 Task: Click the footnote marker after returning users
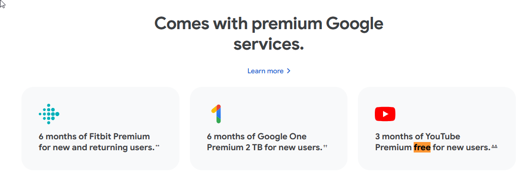(x=158, y=147)
